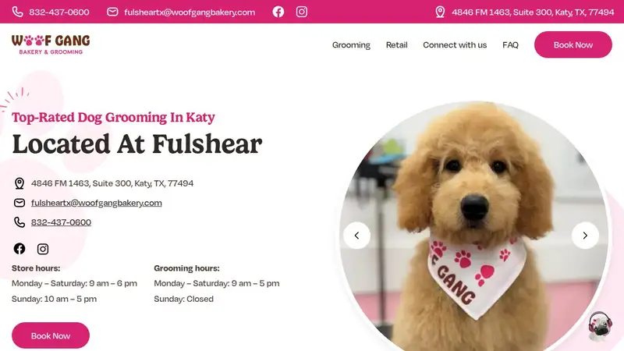Click the underlined 832-437-0600 phone link

[x=61, y=222]
